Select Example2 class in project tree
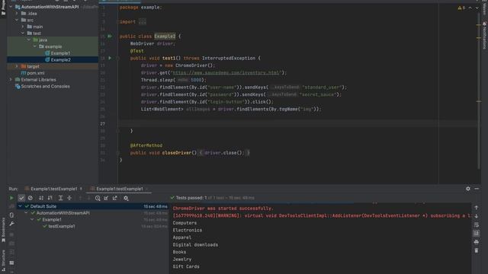The width and height of the screenshot is (488, 274). (60, 59)
